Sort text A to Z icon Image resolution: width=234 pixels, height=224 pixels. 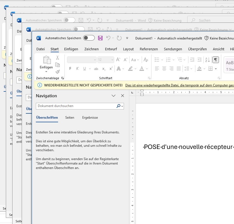[207, 60]
